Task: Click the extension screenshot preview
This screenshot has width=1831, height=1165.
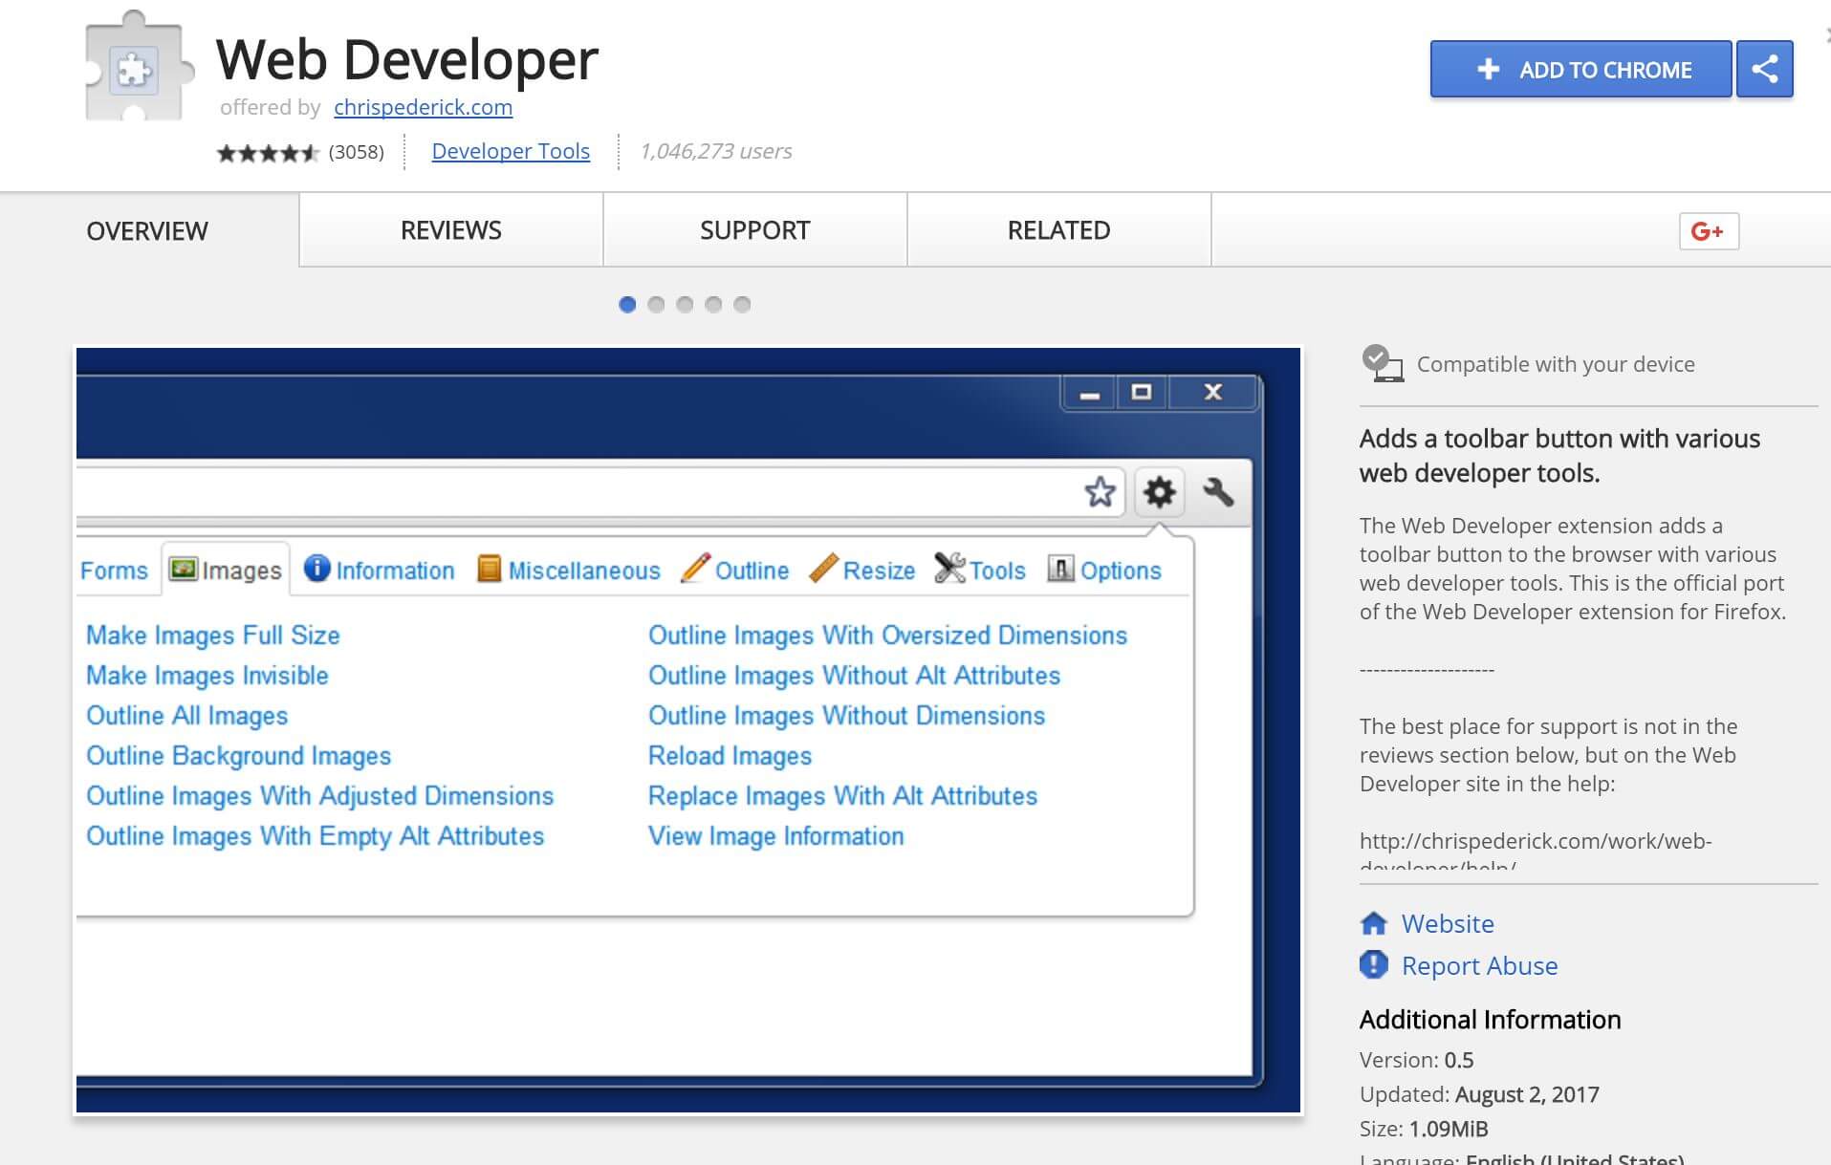Action: point(688,731)
